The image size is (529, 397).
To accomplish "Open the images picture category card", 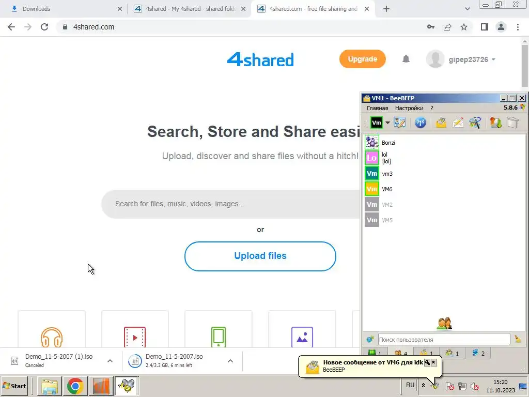I will [302, 329].
